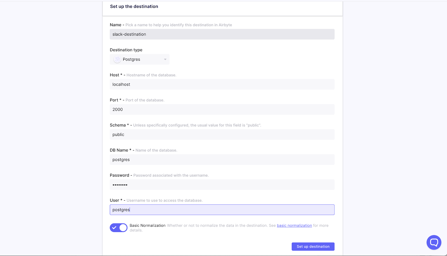Toggle off Basic Normalization
Image resolution: width=447 pixels, height=256 pixels.
(x=118, y=228)
